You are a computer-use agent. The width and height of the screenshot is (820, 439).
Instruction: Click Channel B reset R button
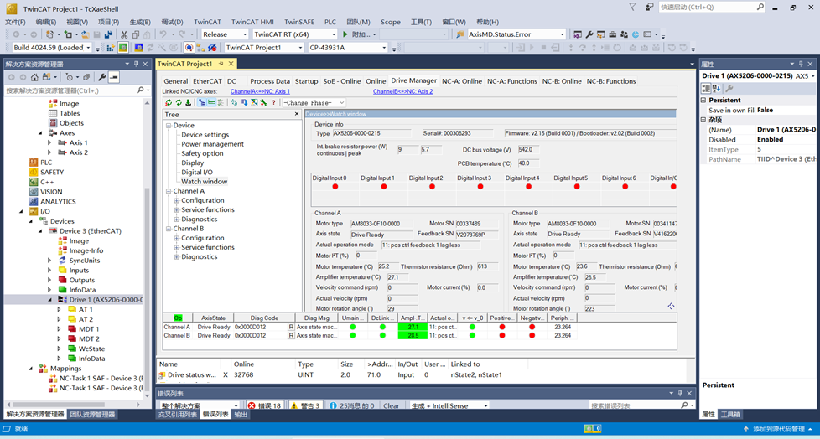tap(291, 335)
